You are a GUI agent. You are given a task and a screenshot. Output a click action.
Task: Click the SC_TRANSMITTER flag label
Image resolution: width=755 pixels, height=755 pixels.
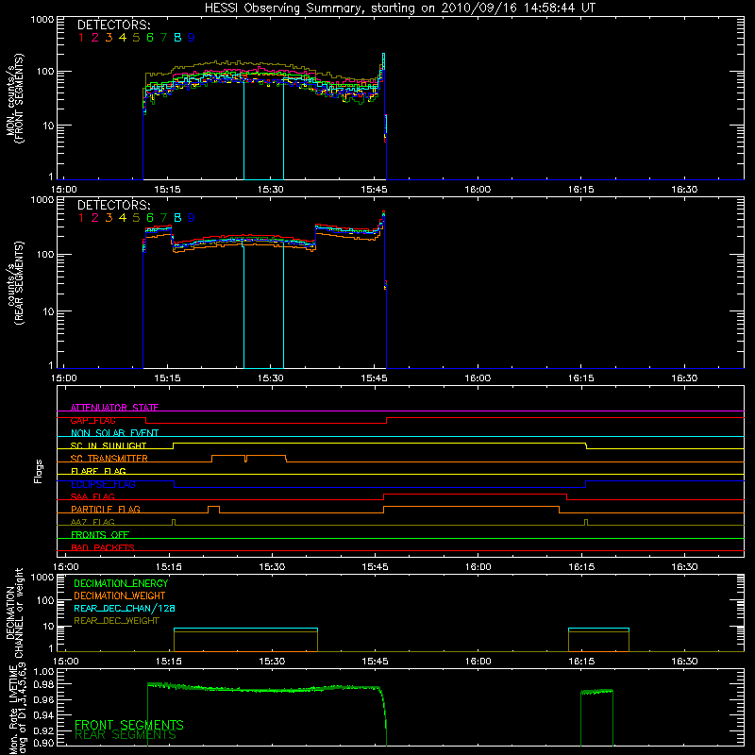(x=109, y=459)
